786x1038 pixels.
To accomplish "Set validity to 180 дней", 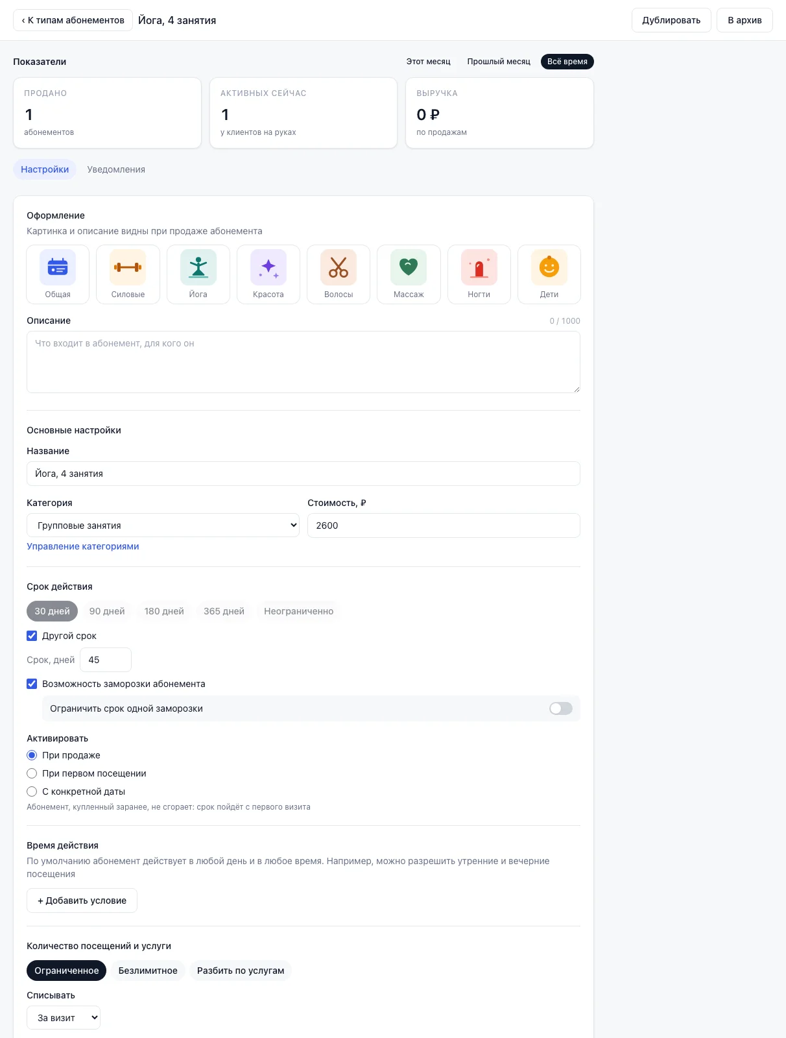I will (164, 611).
